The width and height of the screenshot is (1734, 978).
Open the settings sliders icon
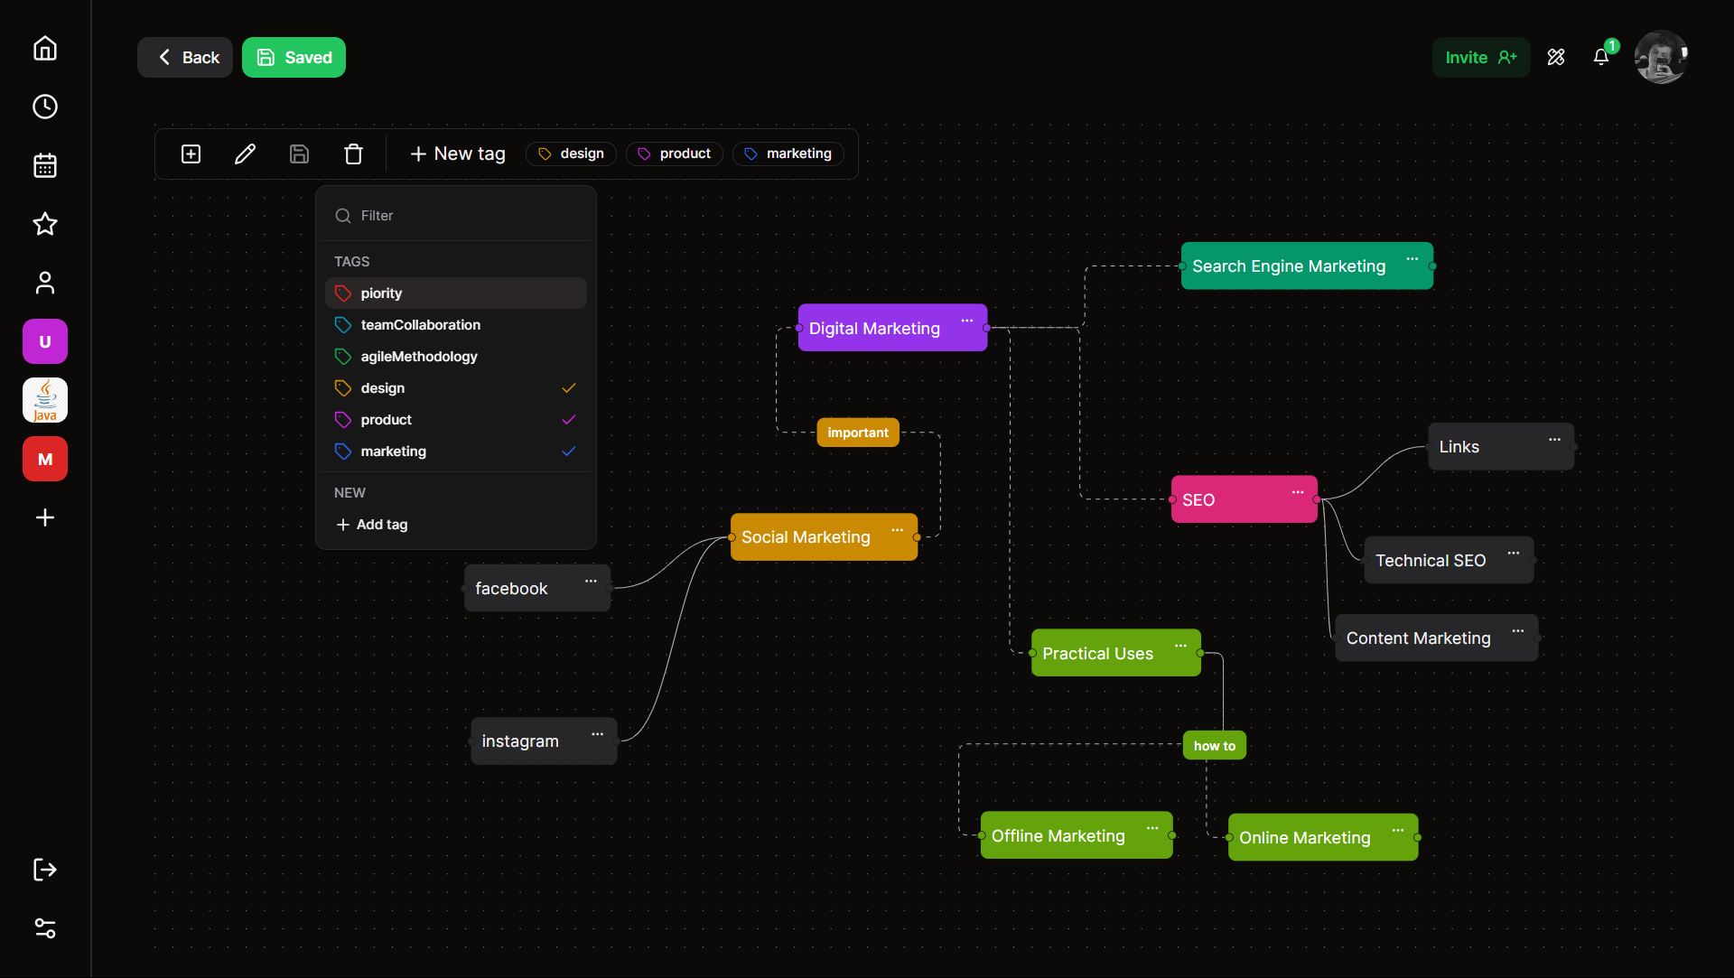[x=45, y=928]
